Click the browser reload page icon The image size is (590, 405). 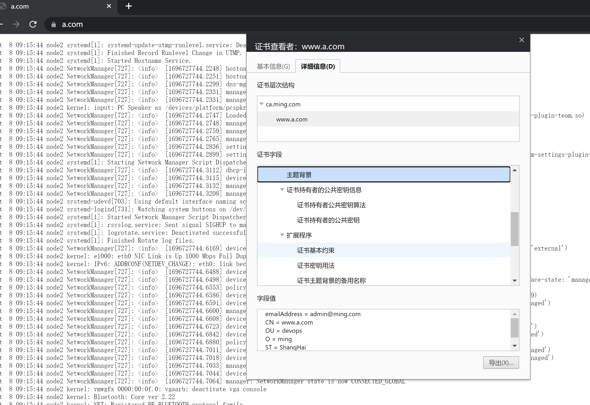click(x=33, y=24)
